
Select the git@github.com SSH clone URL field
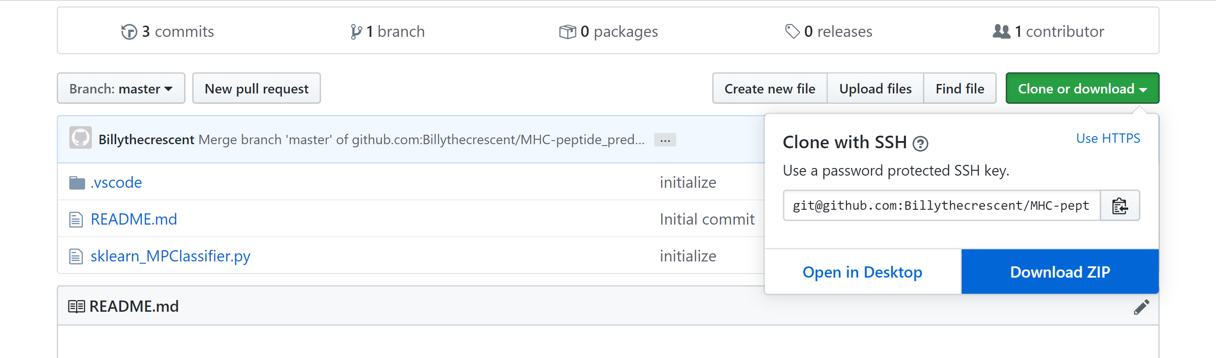[941, 205]
